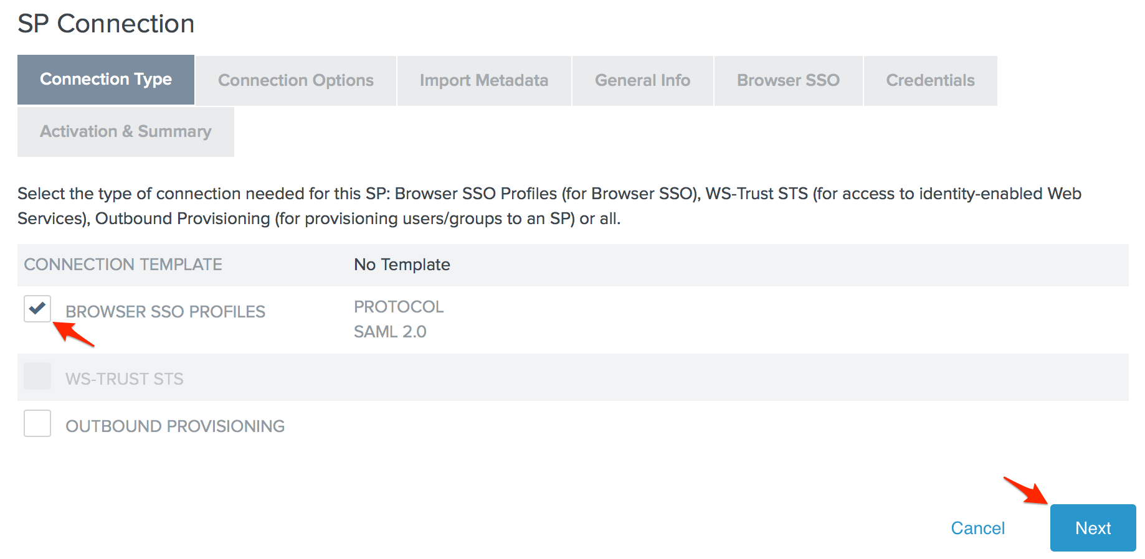This screenshot has width=1145, height=559.
Task: Uncheck the Browser SSO Profiles checkbox
Action: pos(37,309)
